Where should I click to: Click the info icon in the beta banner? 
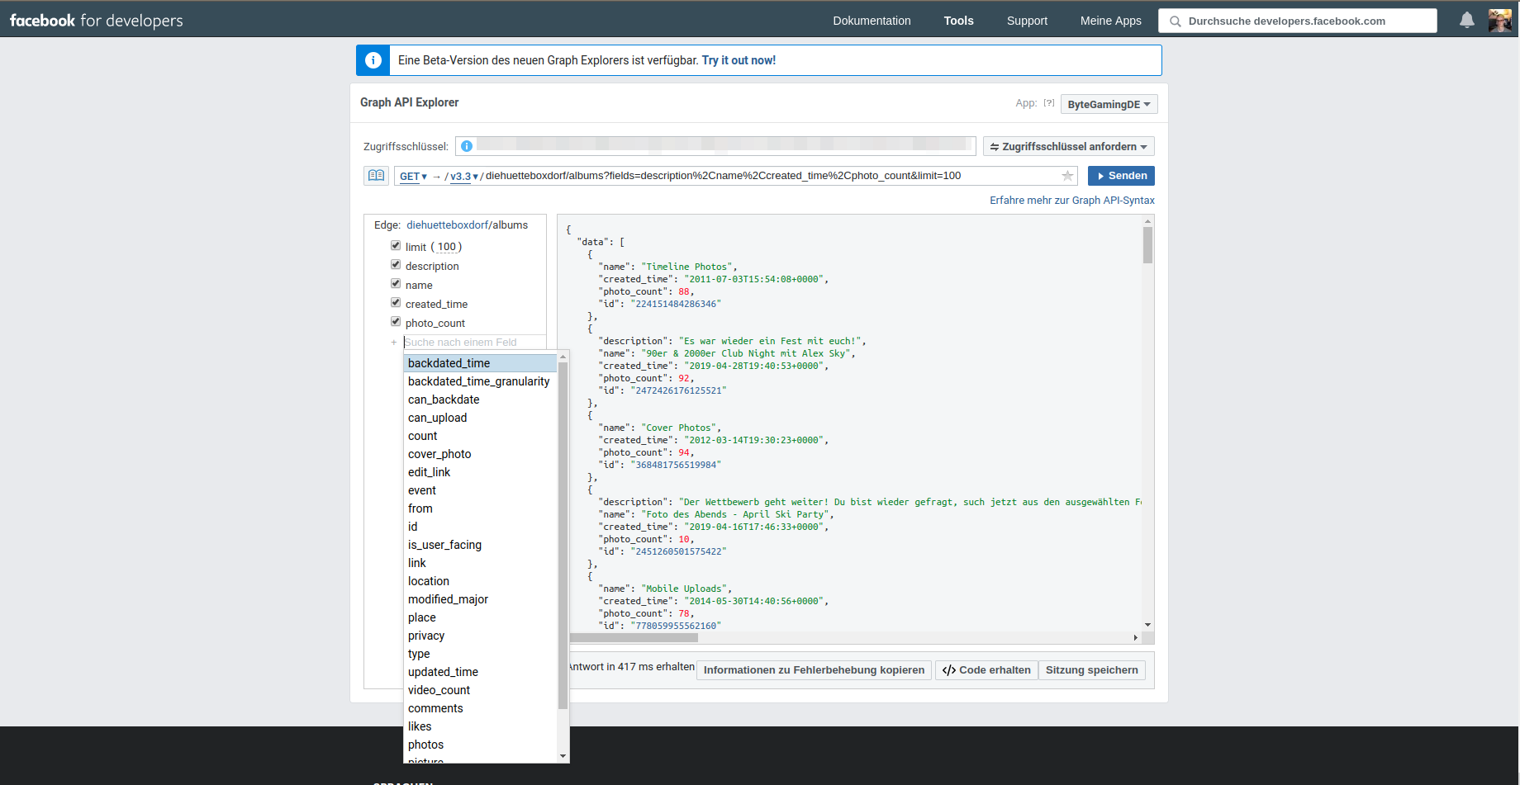click(373, 59)
